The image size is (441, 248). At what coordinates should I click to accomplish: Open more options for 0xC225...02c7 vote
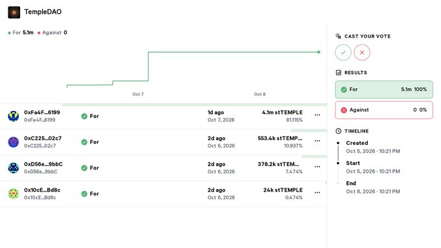point(317,141)
